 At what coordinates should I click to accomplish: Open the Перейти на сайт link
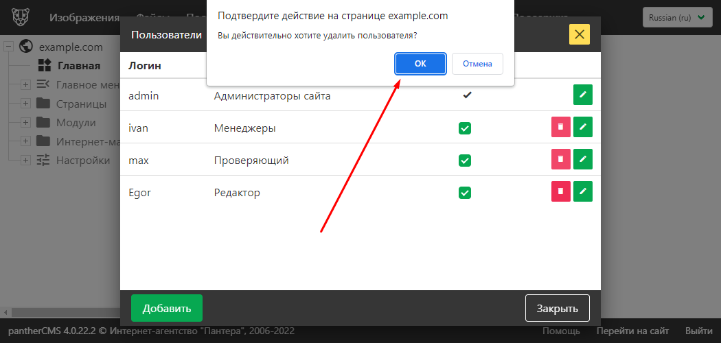(632, 331)
